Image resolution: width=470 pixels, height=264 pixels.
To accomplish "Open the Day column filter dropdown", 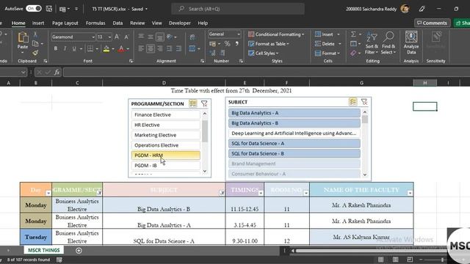I will 48,194.
